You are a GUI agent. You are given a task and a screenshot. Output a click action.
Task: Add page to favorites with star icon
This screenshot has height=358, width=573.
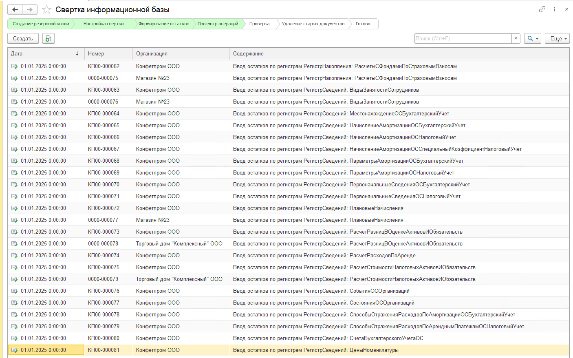[x=46, y=9]
